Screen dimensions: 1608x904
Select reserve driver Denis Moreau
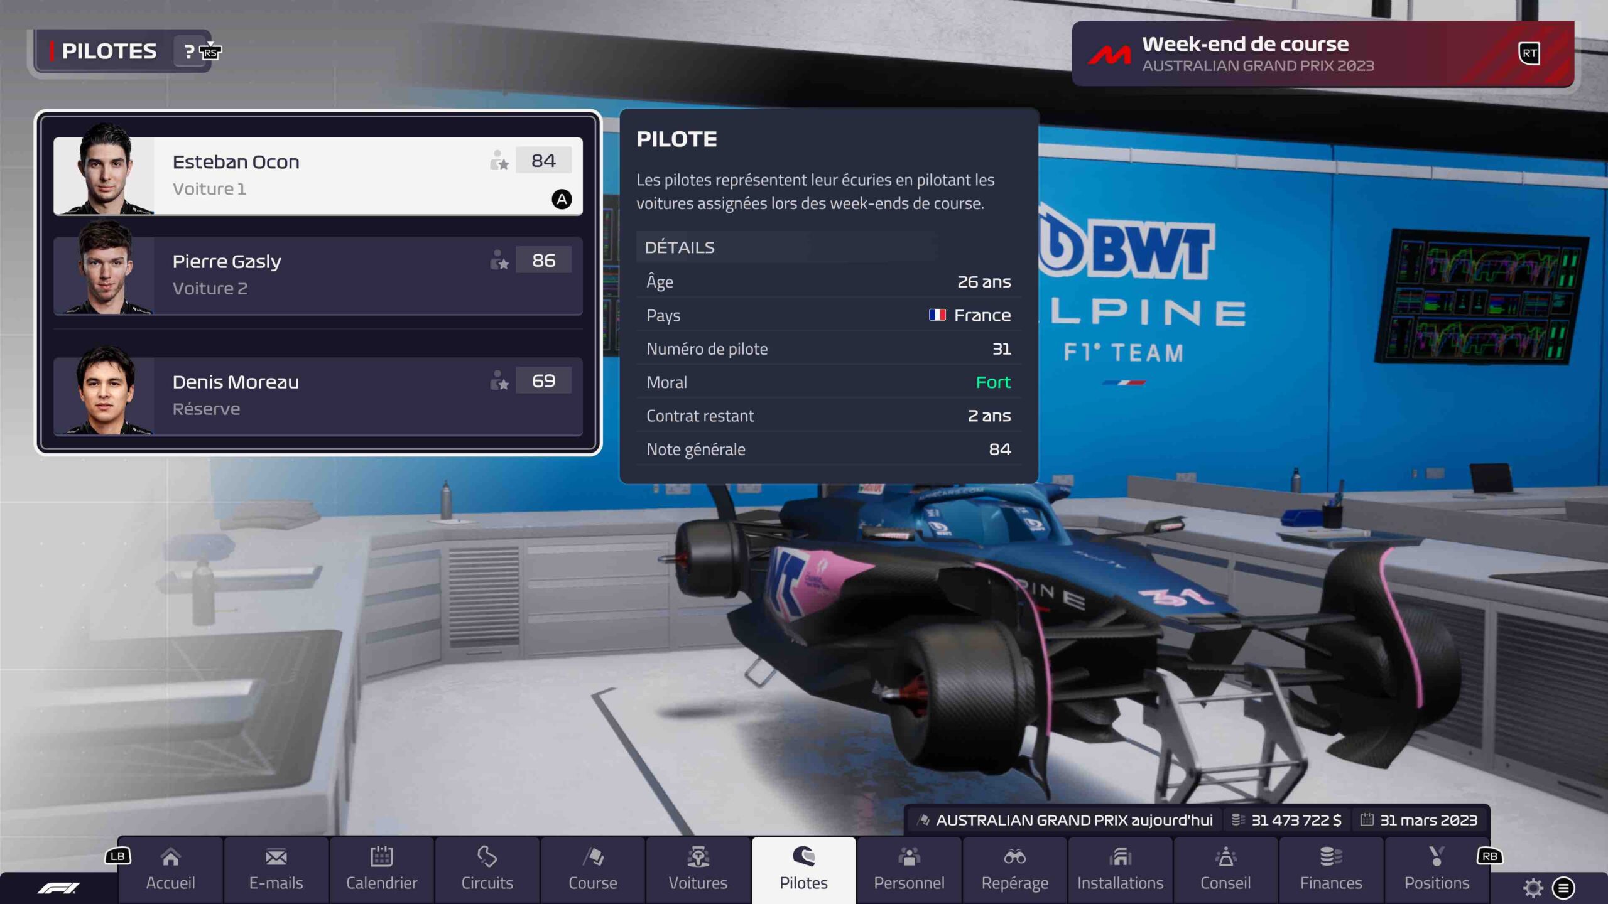pyautogui.click(x=318, y=396)
